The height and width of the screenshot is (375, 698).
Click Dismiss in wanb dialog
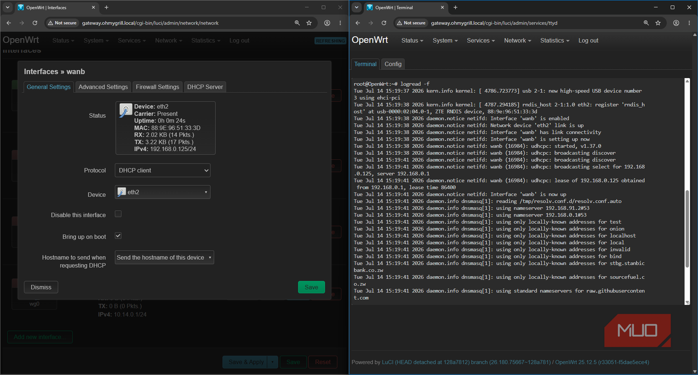(x=41, y=287)
